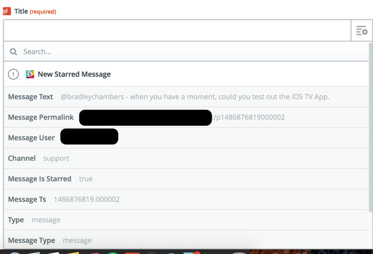Select Message Is Starred true option
This screenshot has height=254, width=373.
pyautogui.click(x=186, y=179)
